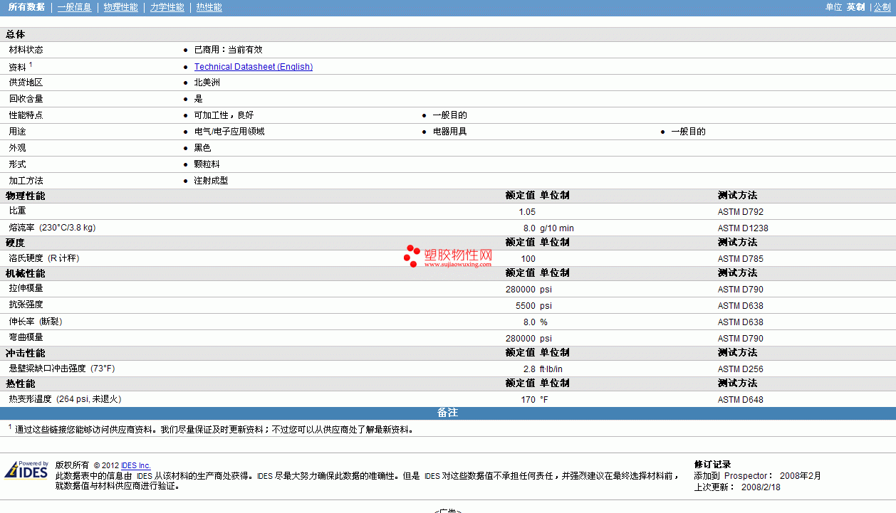Click the 170 heat deflection value
The width and height of the screenshot is (896, 513).
pos(528,400)
